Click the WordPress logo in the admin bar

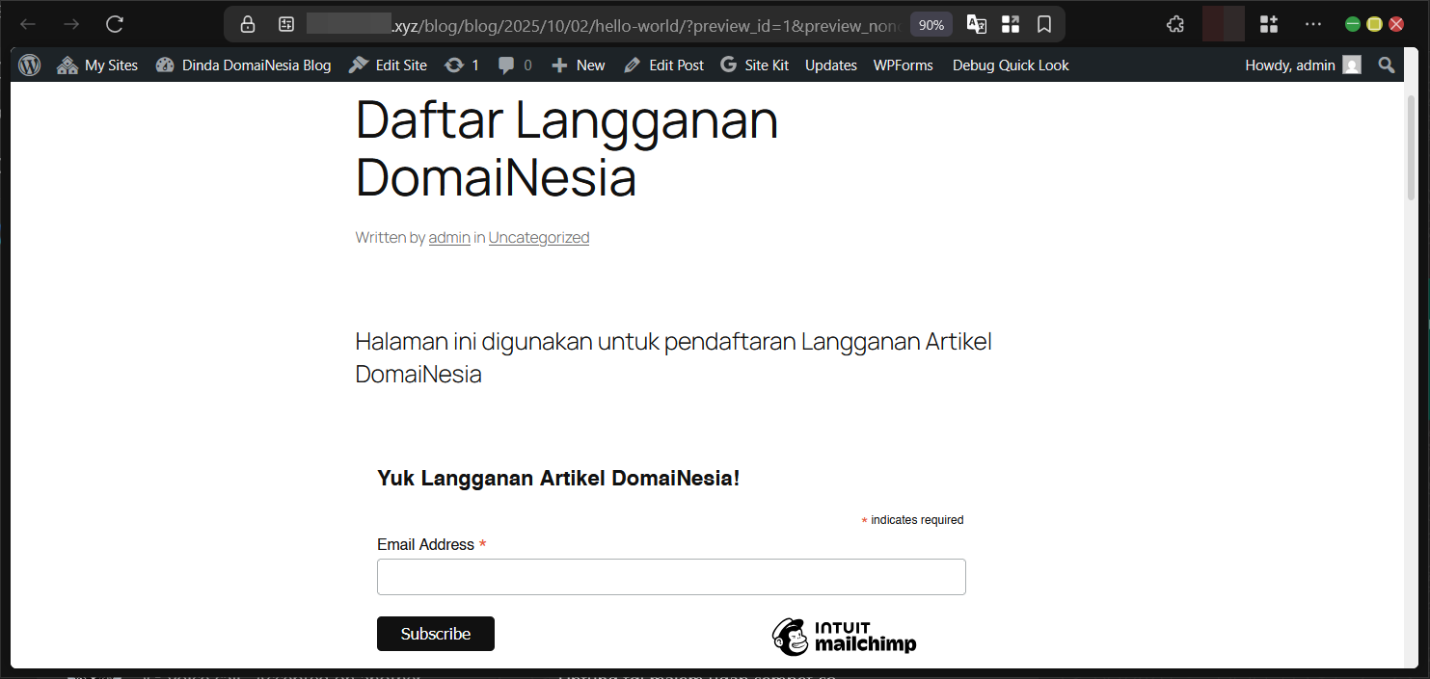click(29, 65)
